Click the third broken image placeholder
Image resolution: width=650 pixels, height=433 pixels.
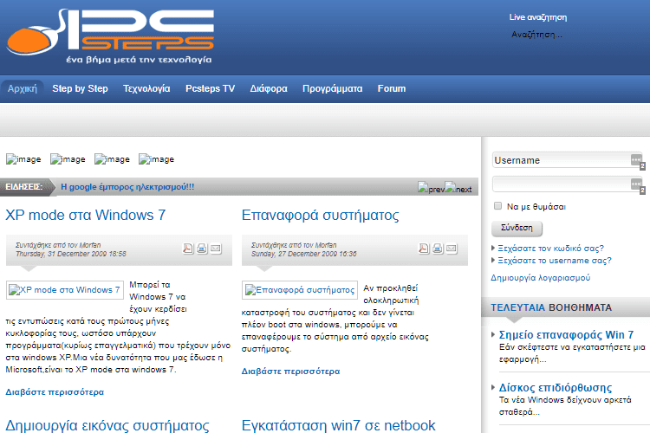point(112,159)
